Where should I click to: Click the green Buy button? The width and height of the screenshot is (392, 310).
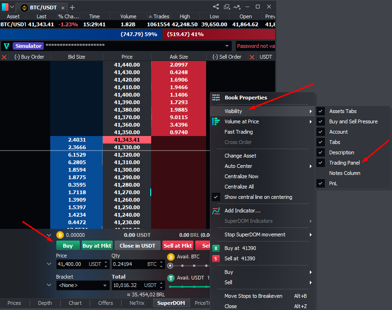(68, 246)
